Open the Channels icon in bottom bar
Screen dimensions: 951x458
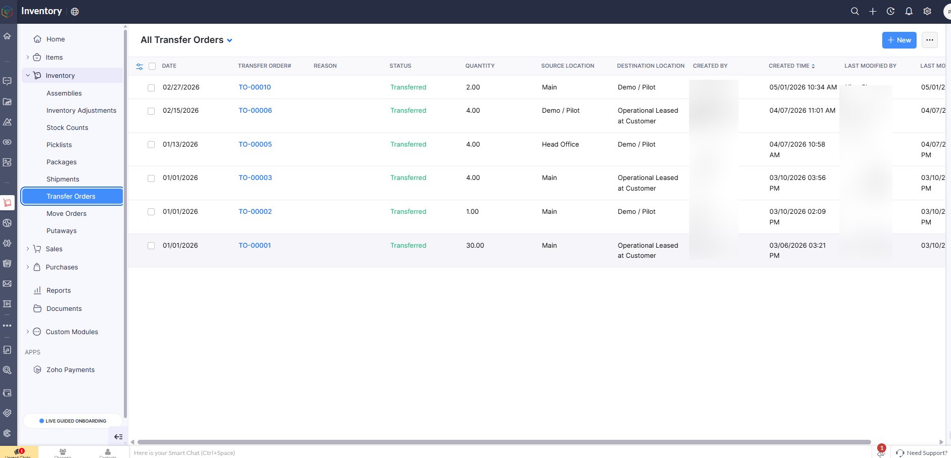[63, 452]
